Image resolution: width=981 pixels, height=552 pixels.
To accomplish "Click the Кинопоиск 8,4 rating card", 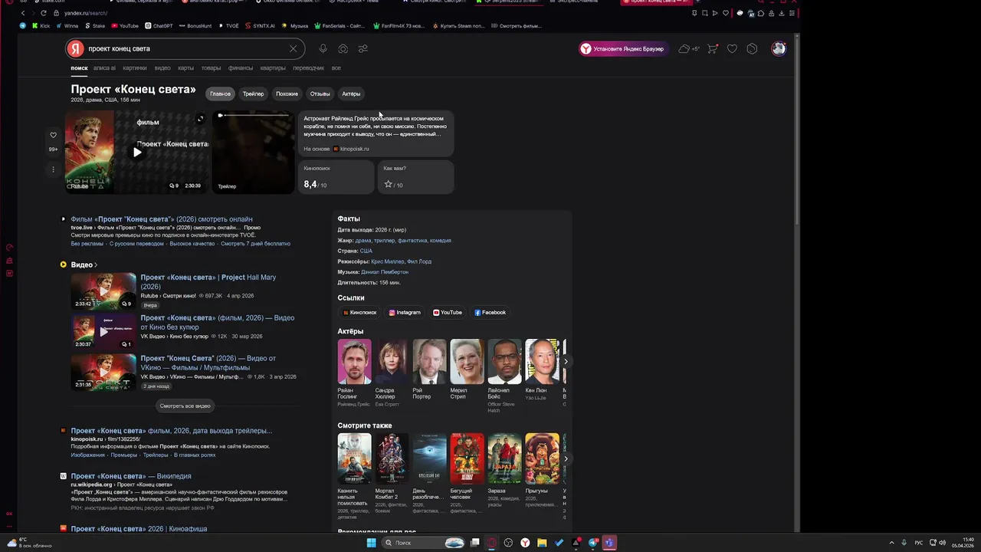I will tap(336, 177).
